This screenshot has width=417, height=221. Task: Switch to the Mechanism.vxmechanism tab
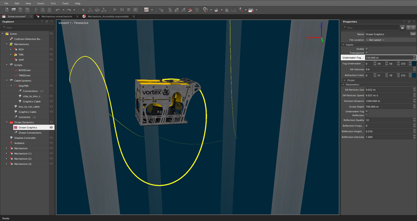coord(57,16)
